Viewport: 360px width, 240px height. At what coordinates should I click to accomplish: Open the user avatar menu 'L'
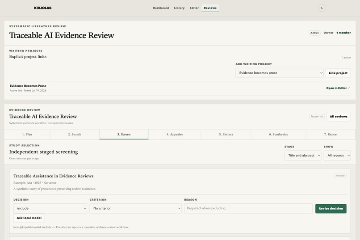(322, 8)
